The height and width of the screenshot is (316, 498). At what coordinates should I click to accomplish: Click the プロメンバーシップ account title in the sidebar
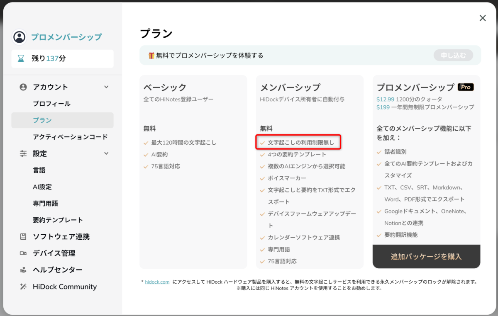[66, 37]
